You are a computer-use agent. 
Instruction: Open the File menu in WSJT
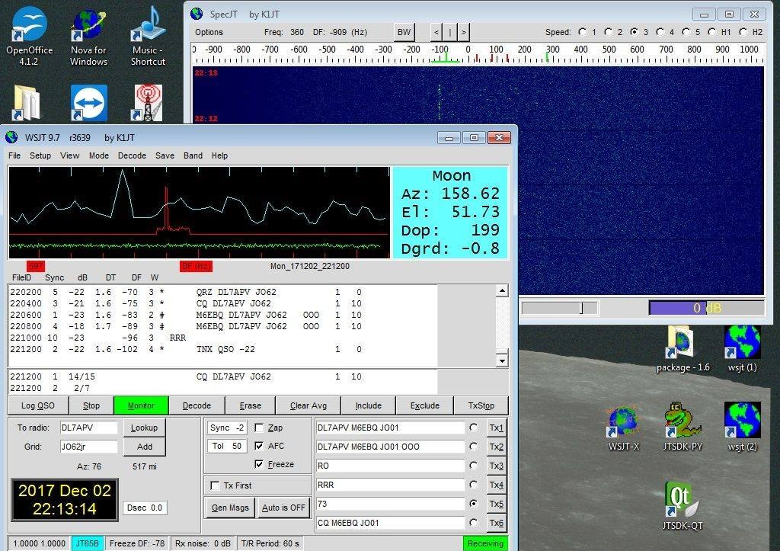pos(14,155)
